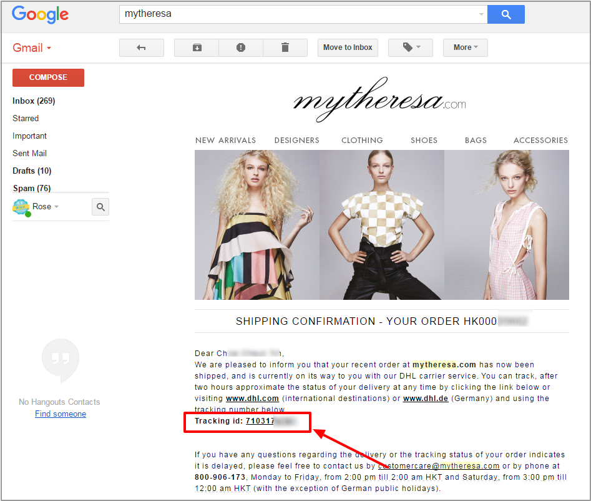Click the customercare@mytheresa.com email link
591x501 pixels.
point(439,466)
